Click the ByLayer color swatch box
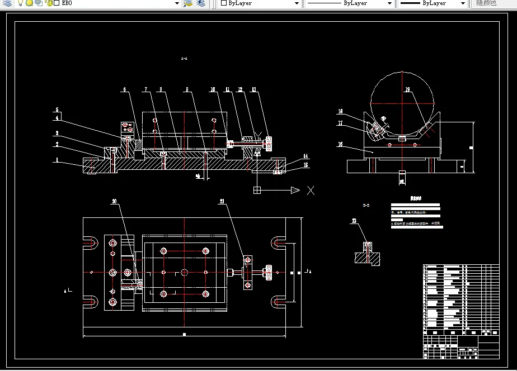Image resolution: width=517 pixels, height=371 pixels. (x=224, y=3)
